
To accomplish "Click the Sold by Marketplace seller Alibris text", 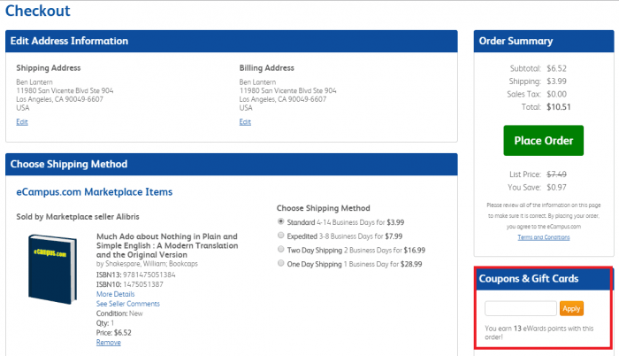I will tap(78, 217).
